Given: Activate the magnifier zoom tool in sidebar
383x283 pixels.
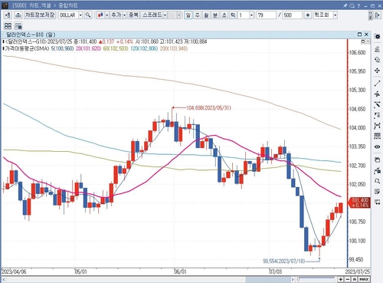Looking at the screenshot, I should pyautogui.click(x=377, y=181).
